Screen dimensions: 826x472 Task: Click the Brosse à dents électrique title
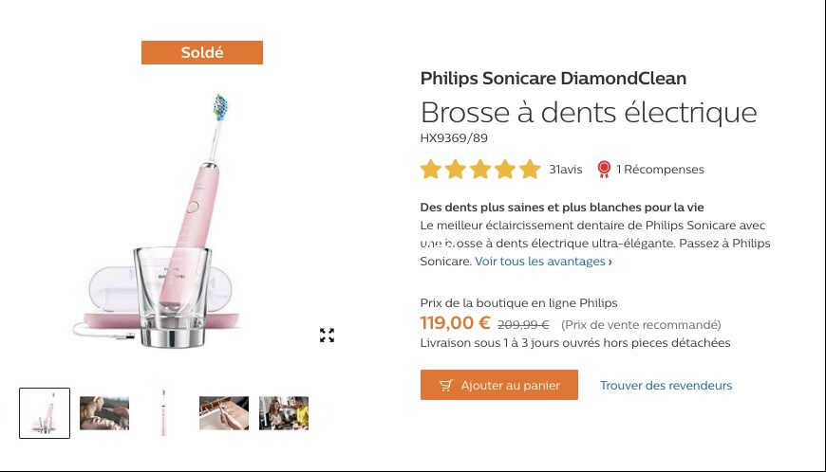coord(589,112)
